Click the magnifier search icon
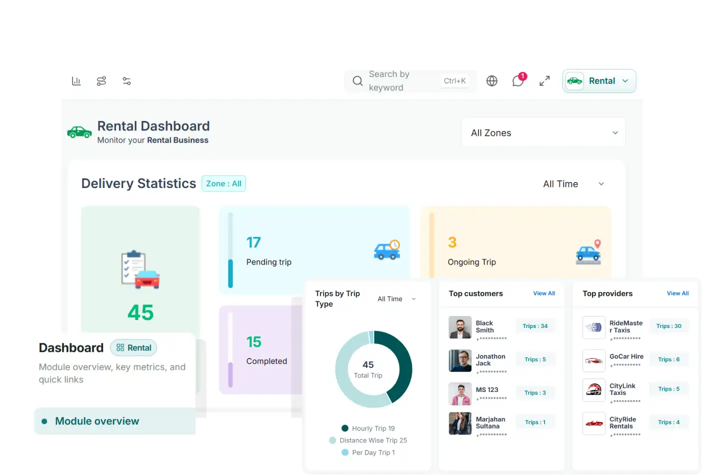Image resolution: width=704 pixels, height=476 pixels. pos(357,81)
